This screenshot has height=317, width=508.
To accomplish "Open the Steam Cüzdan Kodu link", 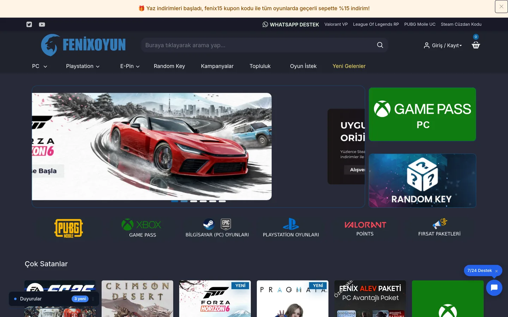I will pos(461,24).
